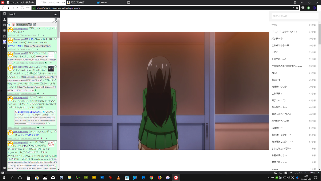Favorite the first masayaKMJ tweet star
Screen dimensions: 321x181
(x=55, y=28)
